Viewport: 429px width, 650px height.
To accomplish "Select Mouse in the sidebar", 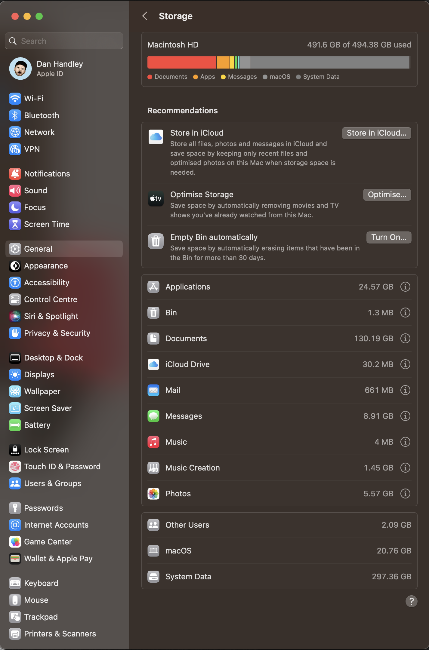I will point(64,600).
